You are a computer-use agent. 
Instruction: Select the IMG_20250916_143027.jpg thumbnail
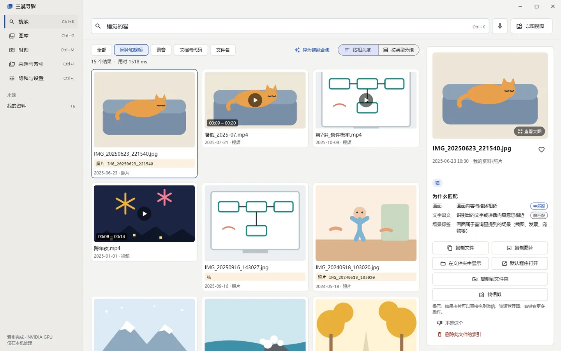tap(255, 223)
